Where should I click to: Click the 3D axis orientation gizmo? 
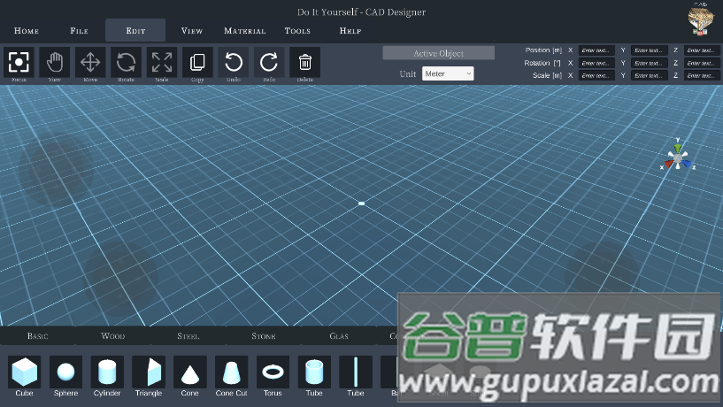[x=678, y=157]
